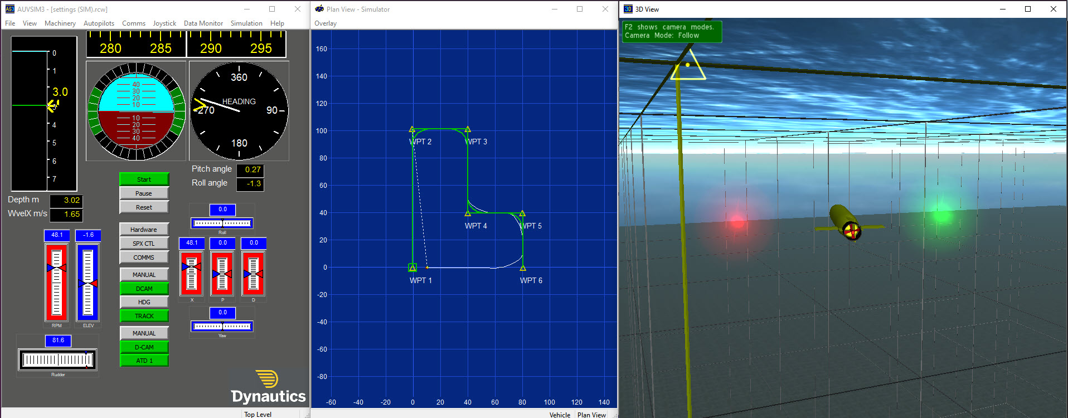Image resolution: width=1068 pixels, height=418 pixels.
Task: Toggle the TRACK mode button
Action: pyautogui.click(x=144, y=316)
